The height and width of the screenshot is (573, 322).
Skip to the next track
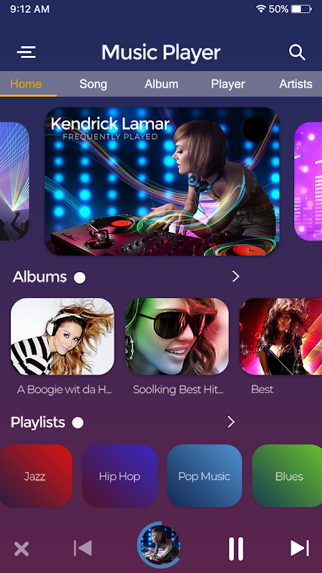click(x=300, y=548)
